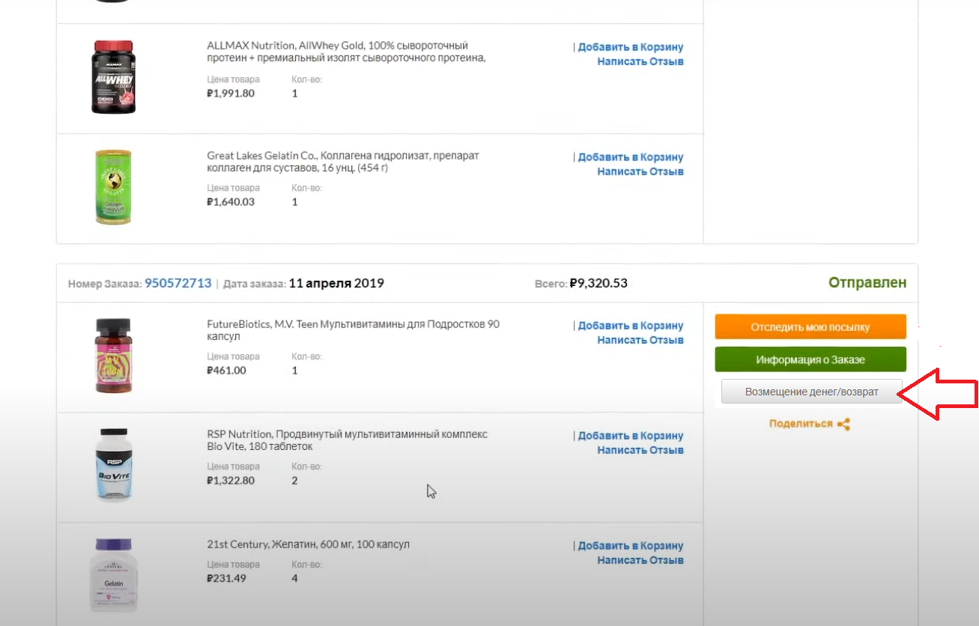Write a review for Great Lakes Gelatin collagen
The width and height of the screenshot is (979, 626).
(640, 171)
